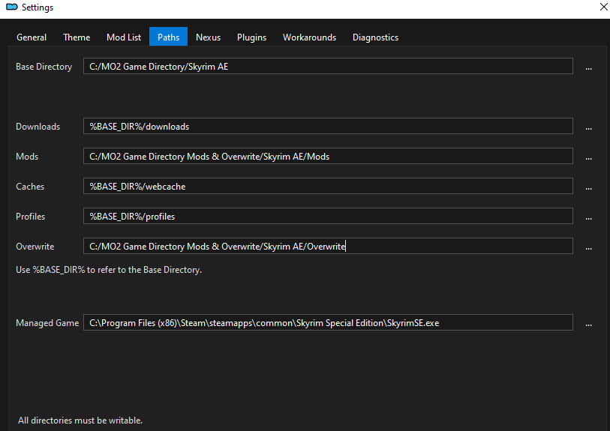Click the 'Use %BASE_DIR% to refer' hint text
610x431 pixels.
tap(109, 270)
